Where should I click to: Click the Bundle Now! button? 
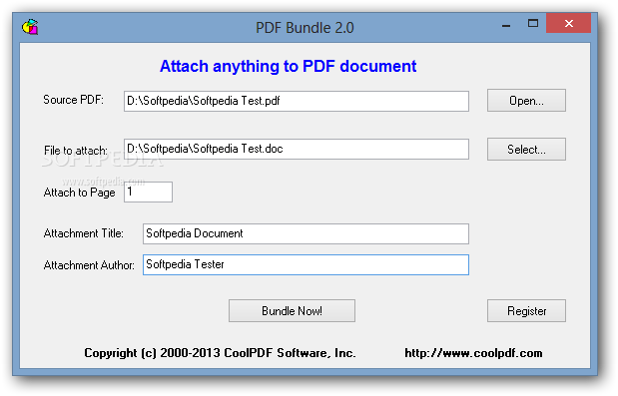coord(292,310)
